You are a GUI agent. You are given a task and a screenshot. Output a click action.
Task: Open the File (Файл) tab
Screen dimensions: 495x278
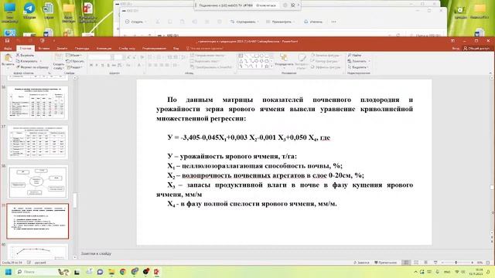[8, 49]
